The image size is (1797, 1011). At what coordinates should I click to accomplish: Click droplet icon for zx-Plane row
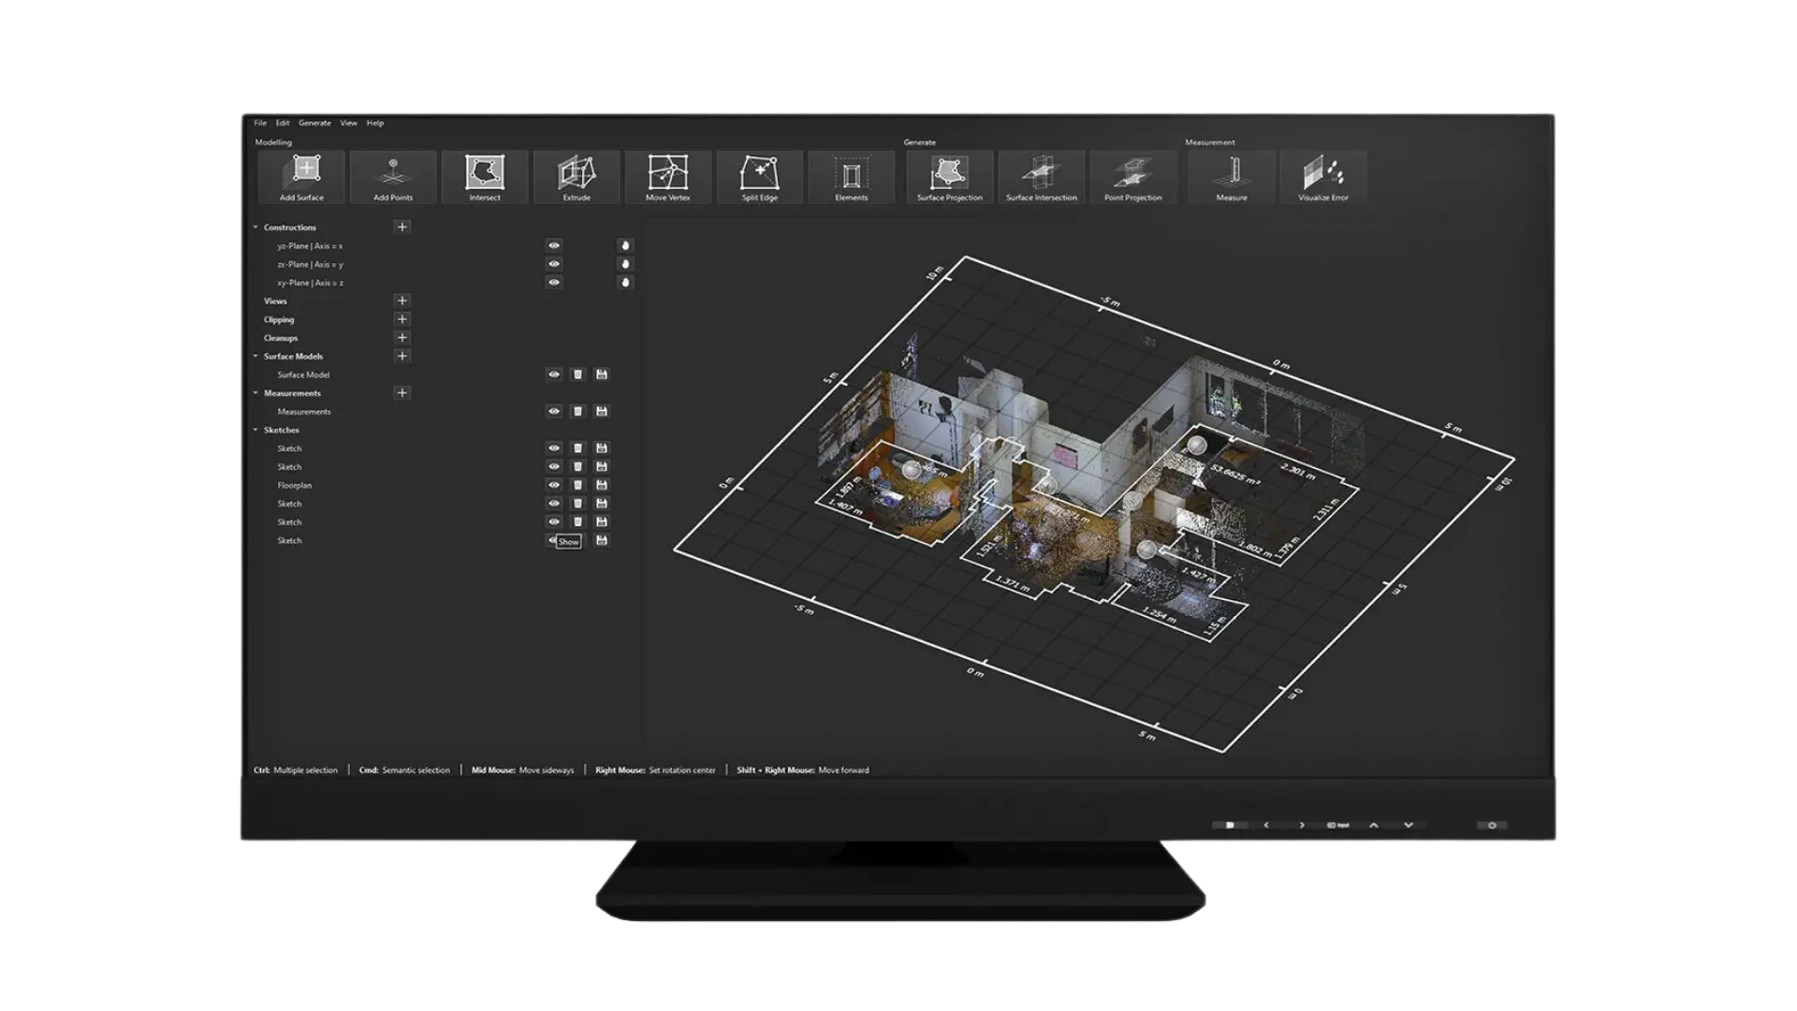(x=625, y=264)
